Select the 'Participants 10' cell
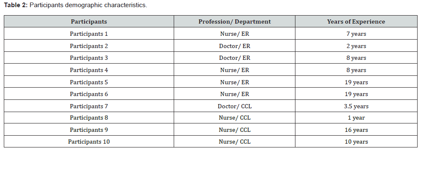Viewport: 448px width, 174px height. click(x=89, y=142)
